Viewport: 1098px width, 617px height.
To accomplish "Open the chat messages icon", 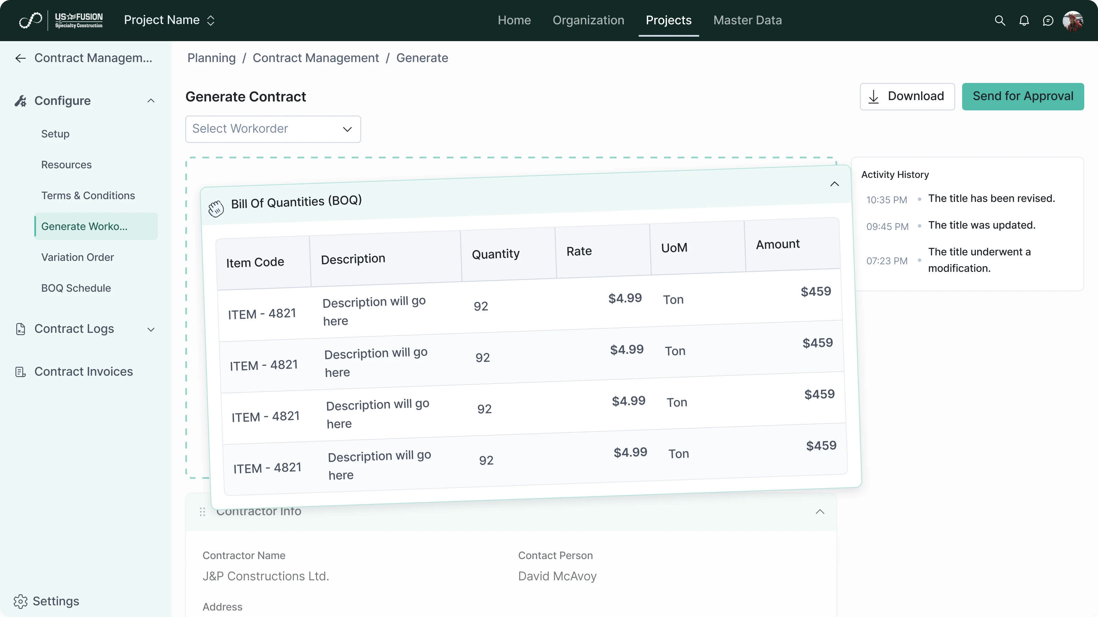I will click(x=1049, y=21).
